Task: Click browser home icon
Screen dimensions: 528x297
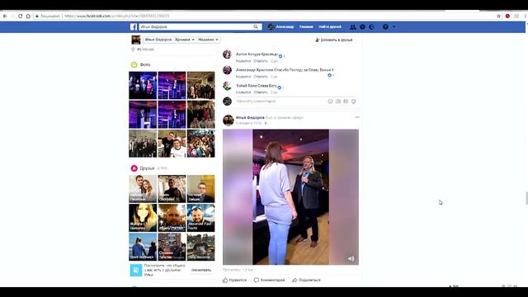Action: [28, 16]
